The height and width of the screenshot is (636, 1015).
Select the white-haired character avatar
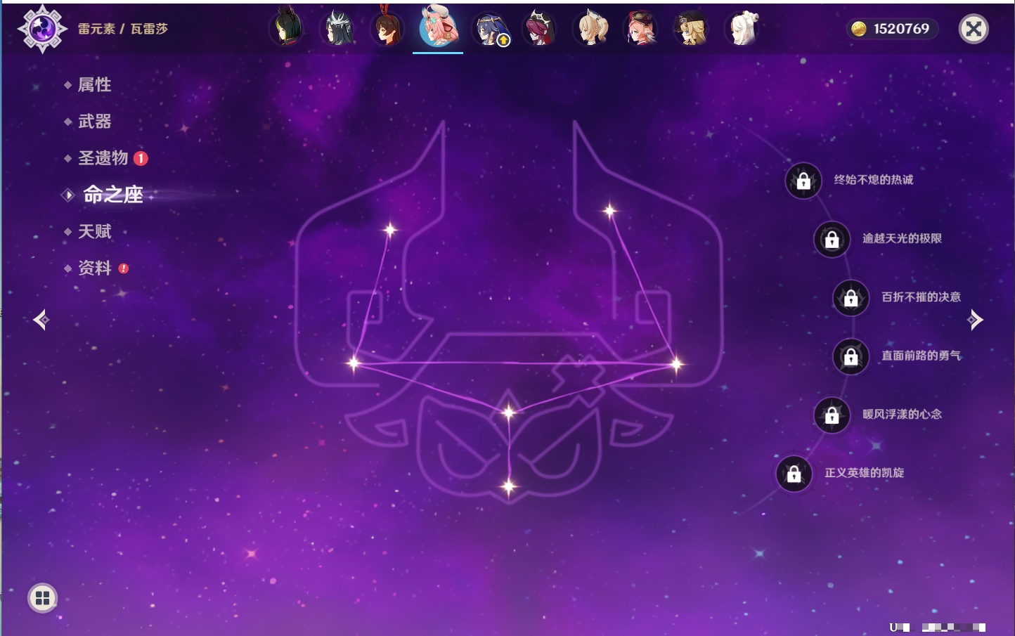click(x=742, y=28)
